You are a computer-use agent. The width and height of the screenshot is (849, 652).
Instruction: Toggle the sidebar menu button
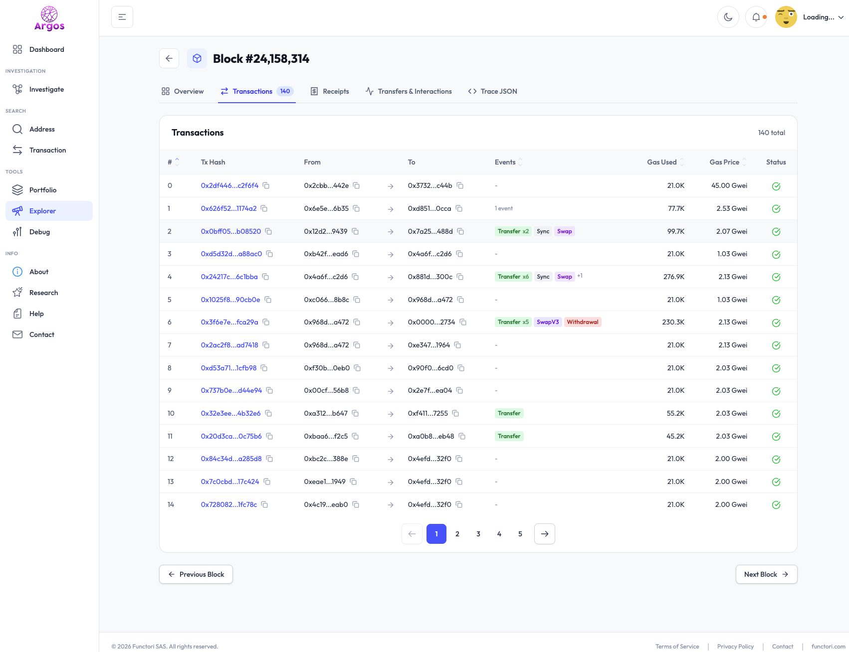[x=122, y=17]
